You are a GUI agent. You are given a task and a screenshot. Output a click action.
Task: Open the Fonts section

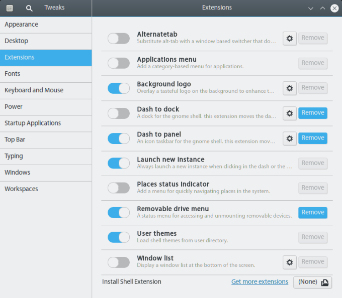(46, 74)
